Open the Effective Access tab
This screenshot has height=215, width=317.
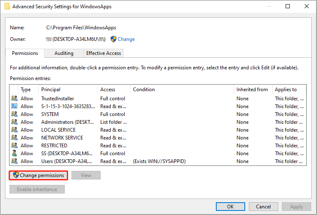click(104, 53)
